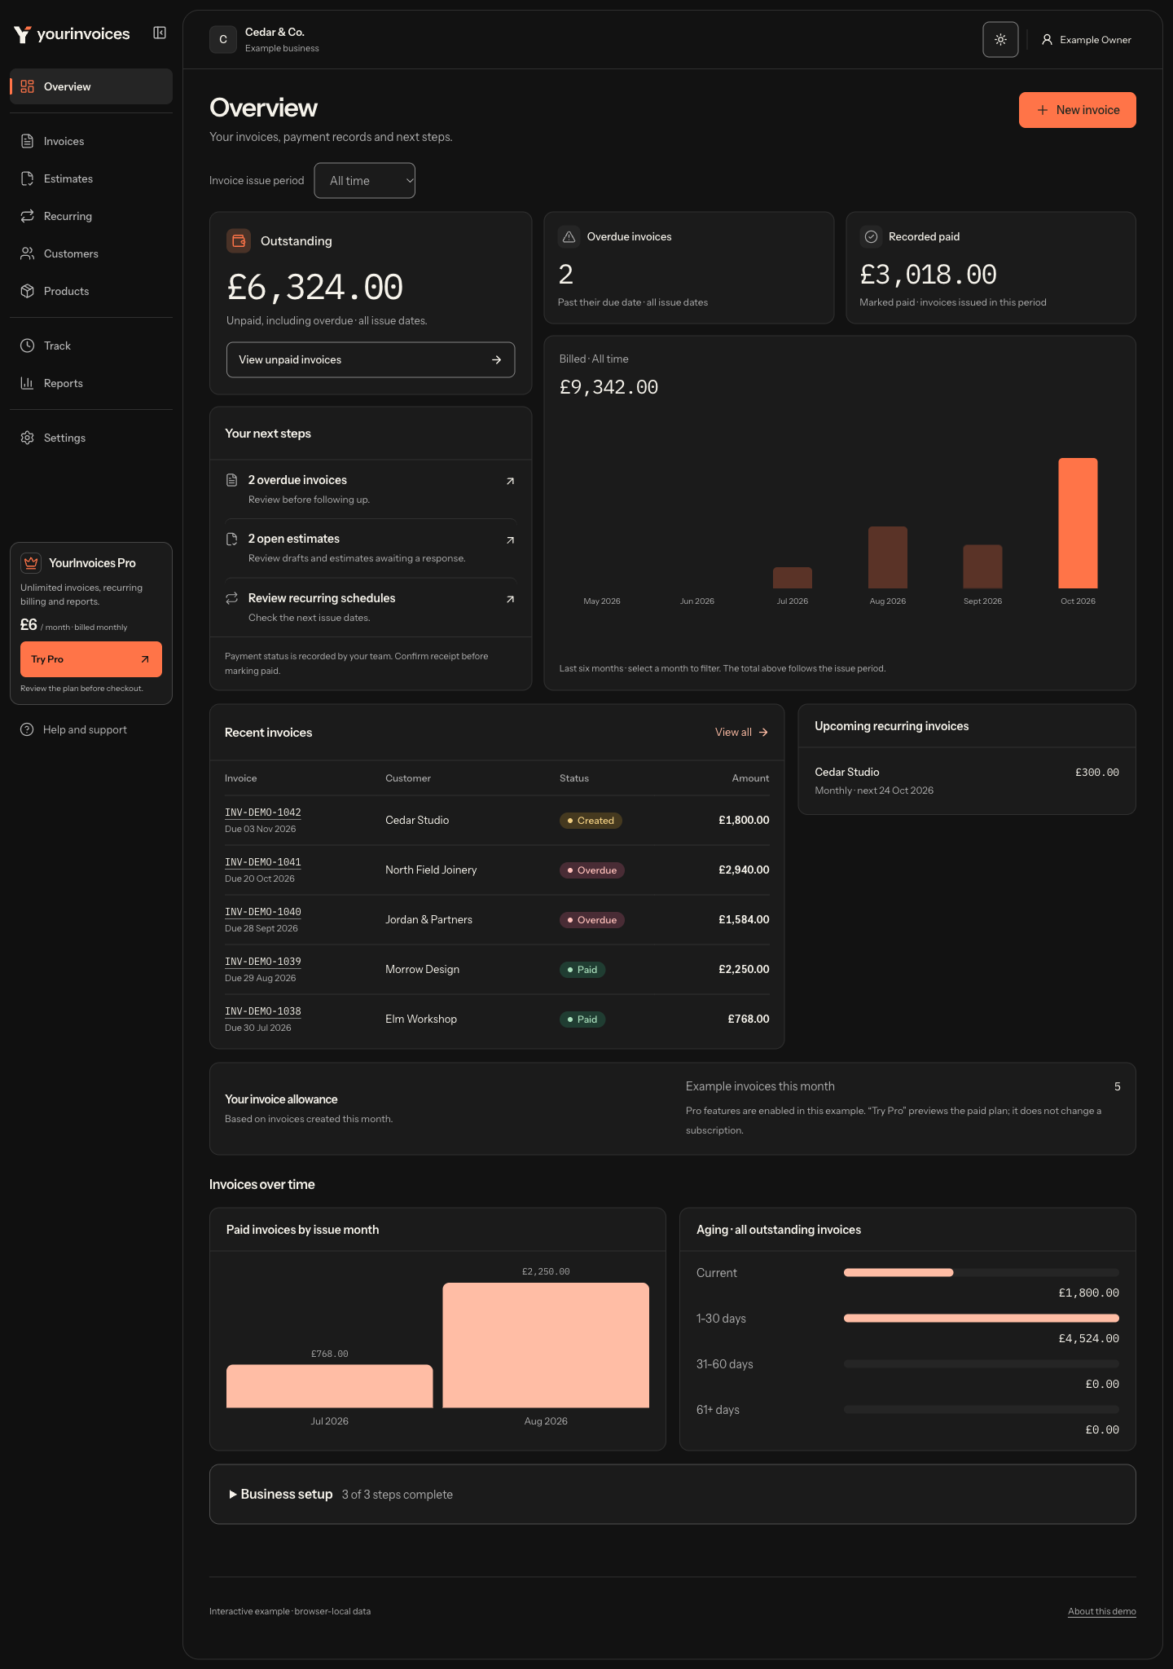The width and height of the screenshot is (1173, 1669).
Task: Click the Elm Workshop customer cell
Action: pyautogui.click(x=421, y=1019)
